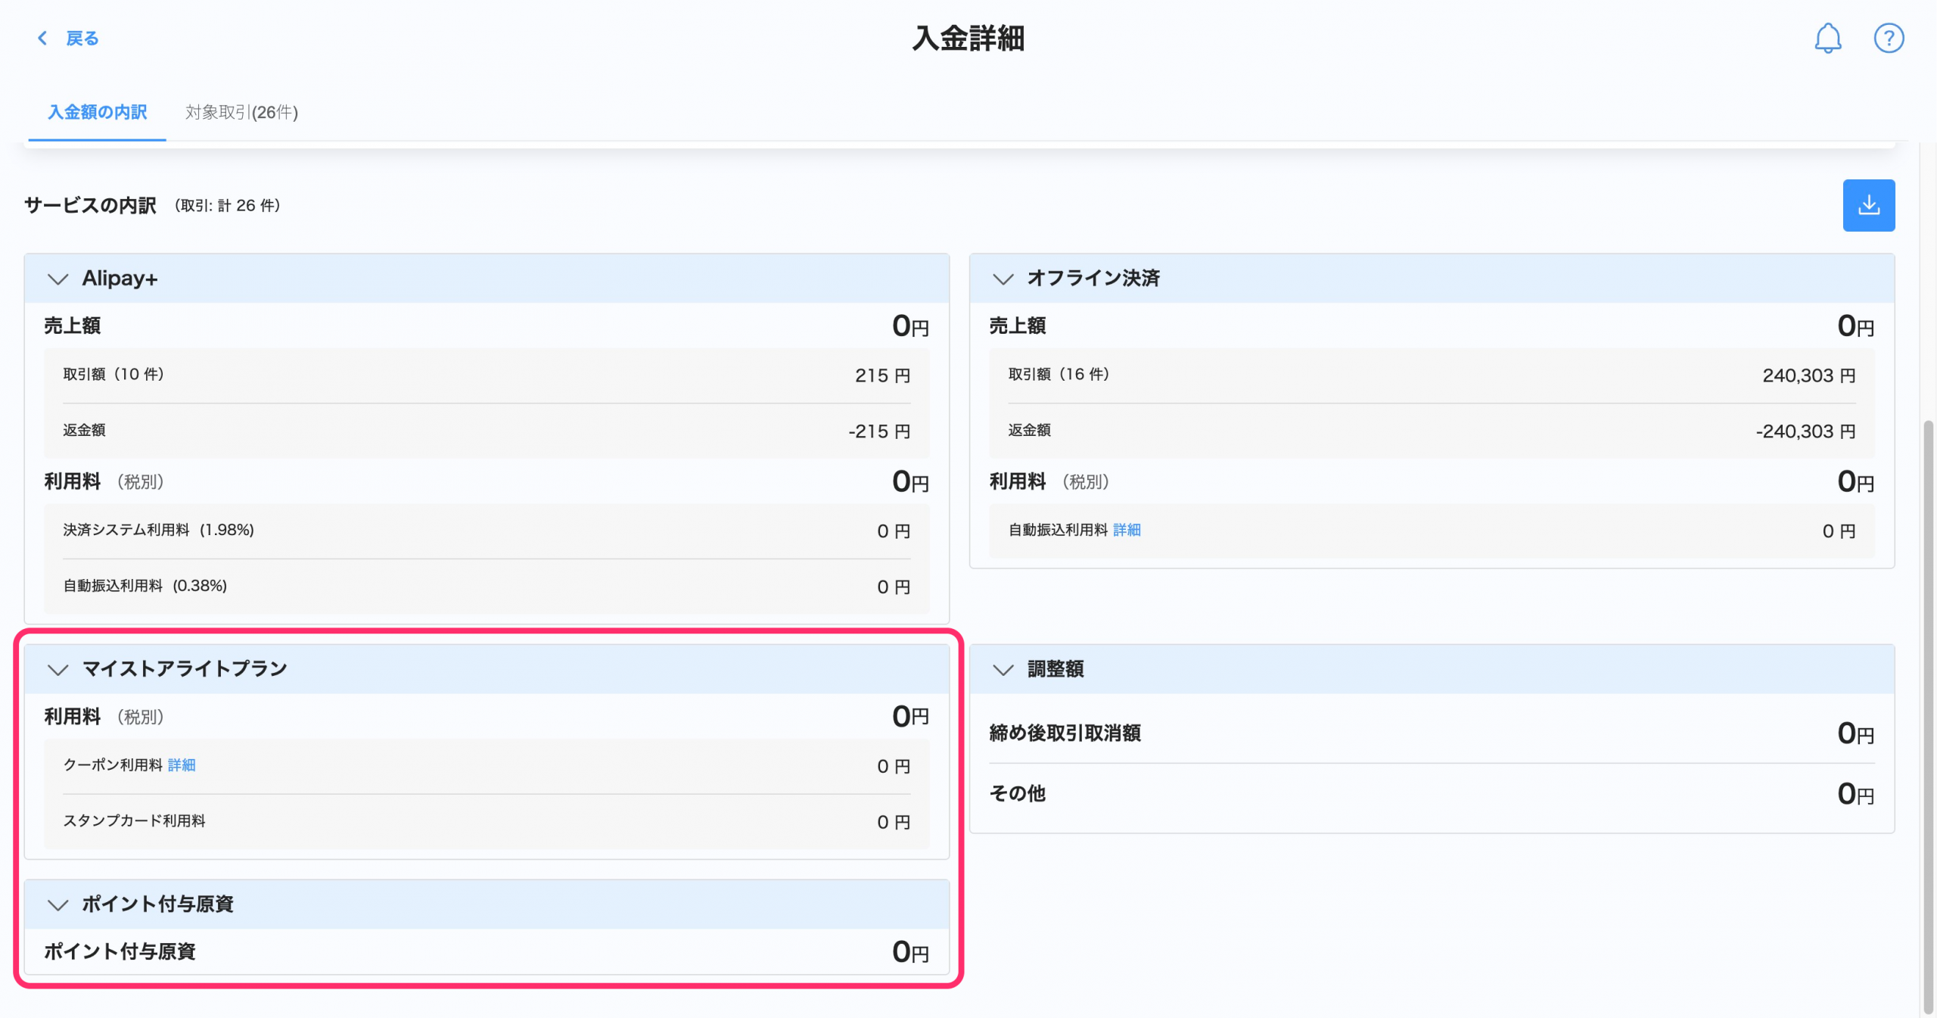Click the 戻る back link text
The height and width of the screenshot is (1018, 1937).
[82, 39]
